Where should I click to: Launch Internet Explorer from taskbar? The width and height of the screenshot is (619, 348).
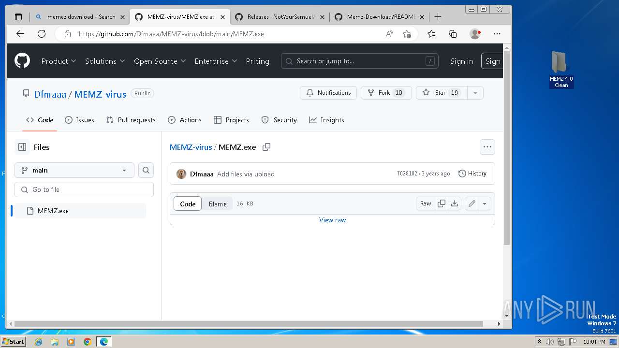click(x=38, y=342)
